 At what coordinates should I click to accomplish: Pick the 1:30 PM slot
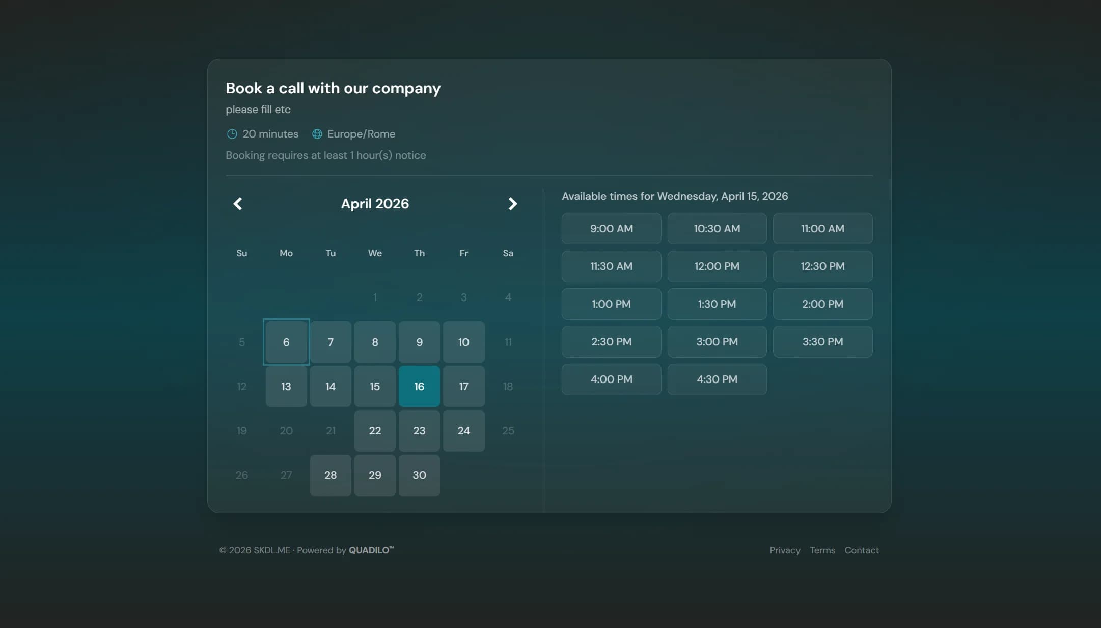pyautogui.click(x=717, y=304)
